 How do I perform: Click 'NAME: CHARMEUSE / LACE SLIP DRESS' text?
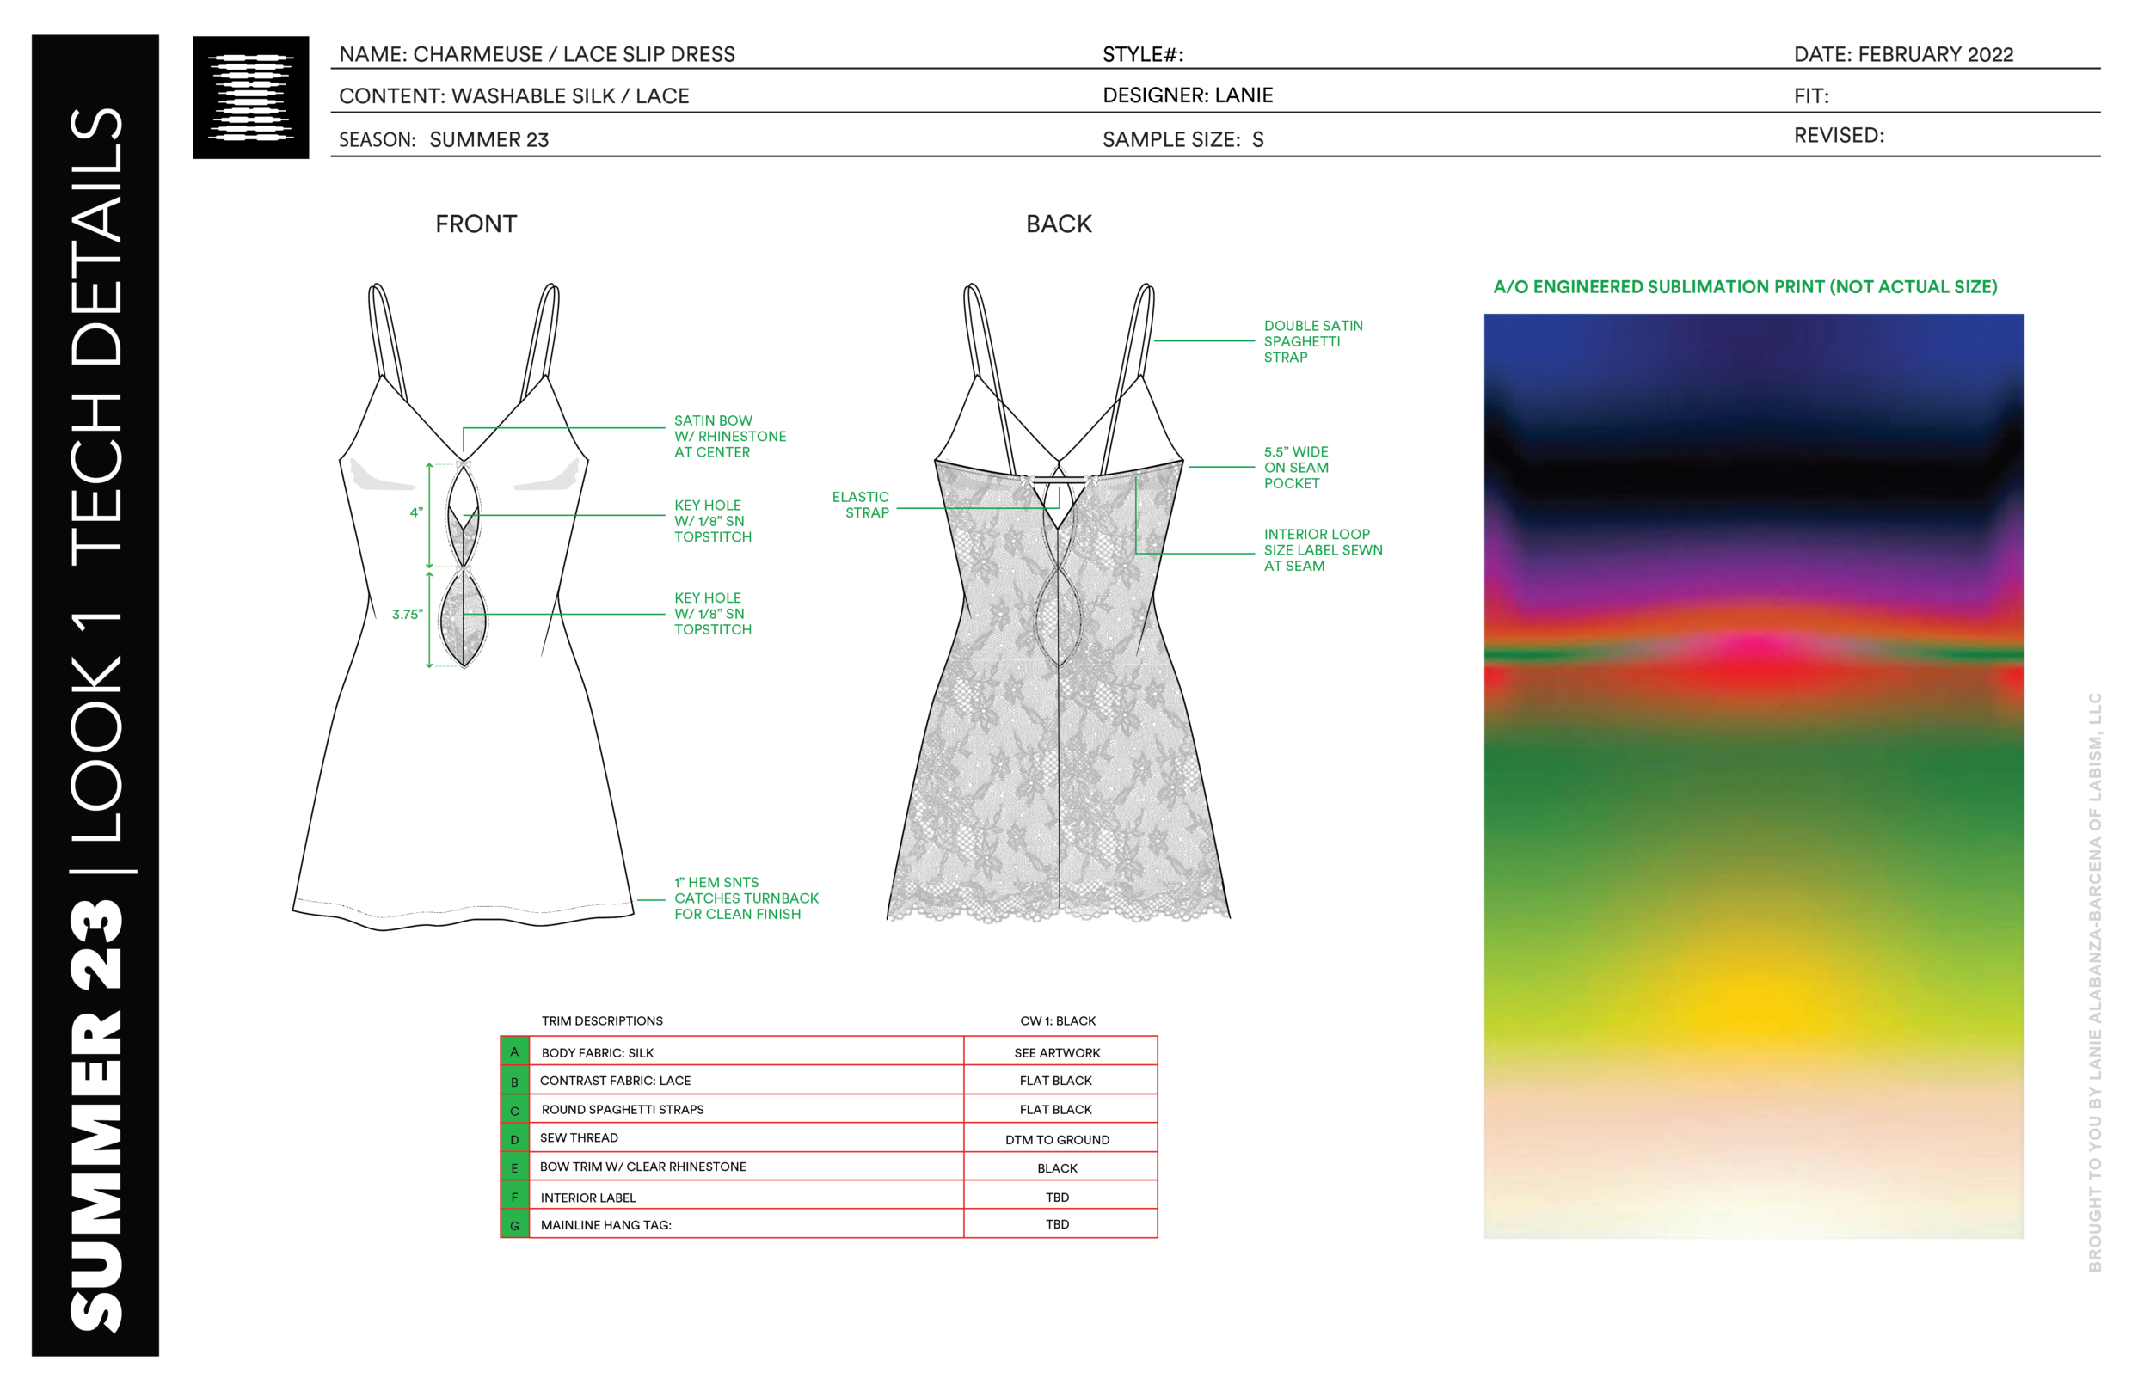point(537,54)
